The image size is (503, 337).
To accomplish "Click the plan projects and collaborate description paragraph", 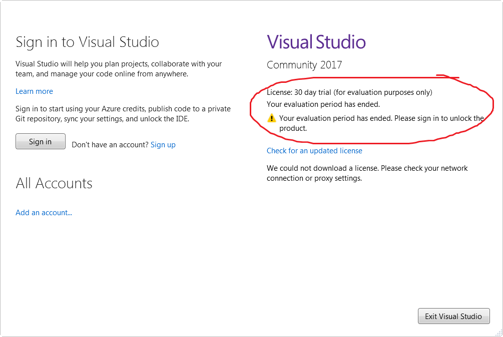I will tap(119, 69).
